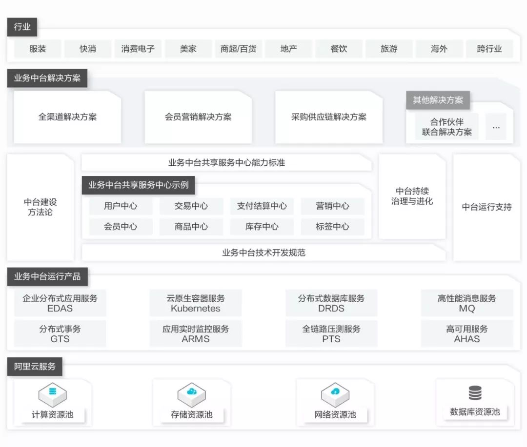The height and width of the screenshot is (447, 527).
Task: Select the 会员中心 service block
Action: pos(120,227)
